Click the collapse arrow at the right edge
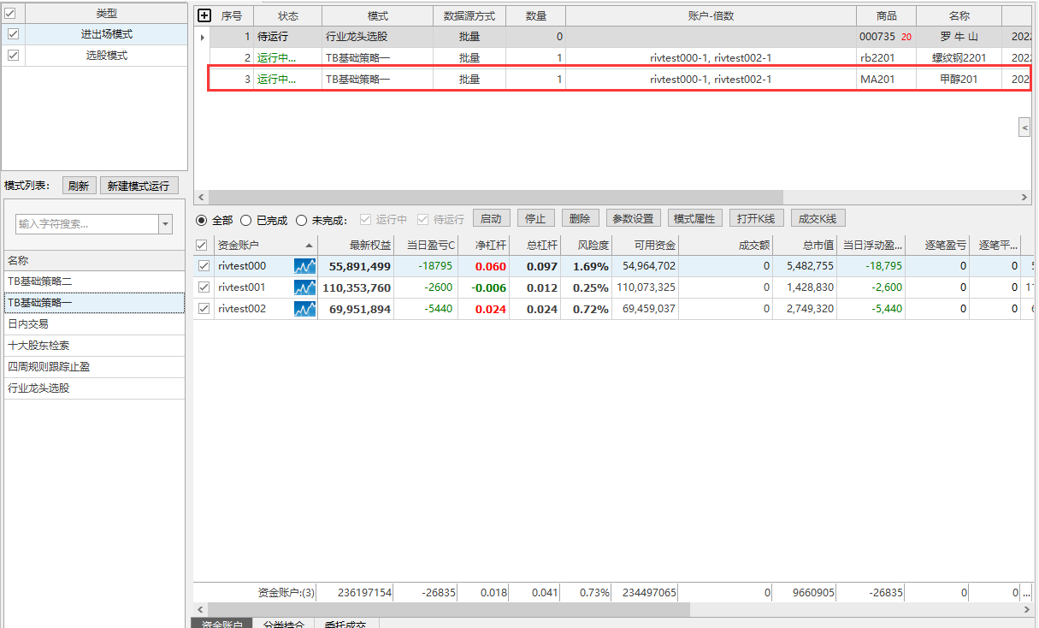This screenshot has width=1039, height=628. coord(1024,127)
